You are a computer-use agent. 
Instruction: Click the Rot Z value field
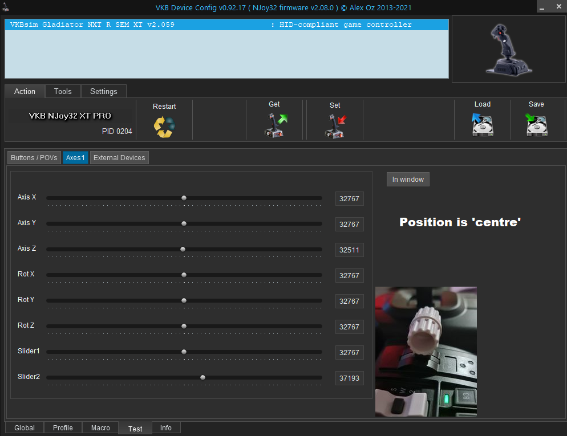coord(349,327)
